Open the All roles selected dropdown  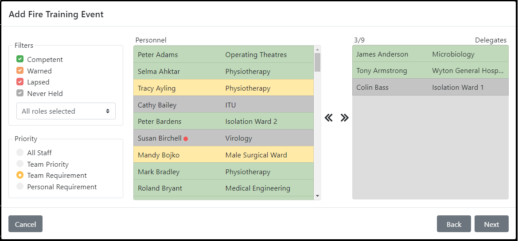(66, 111)
